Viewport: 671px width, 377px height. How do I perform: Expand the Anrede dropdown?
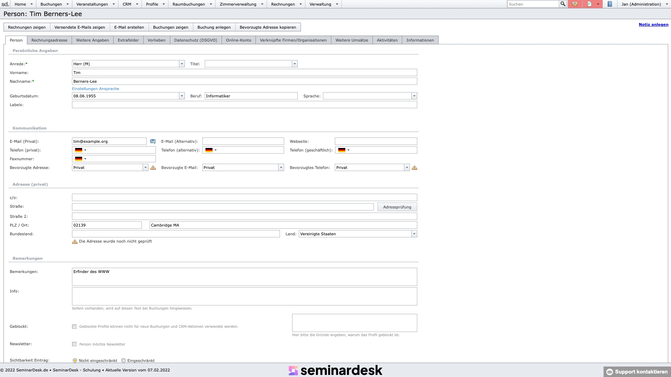point(182,64)
